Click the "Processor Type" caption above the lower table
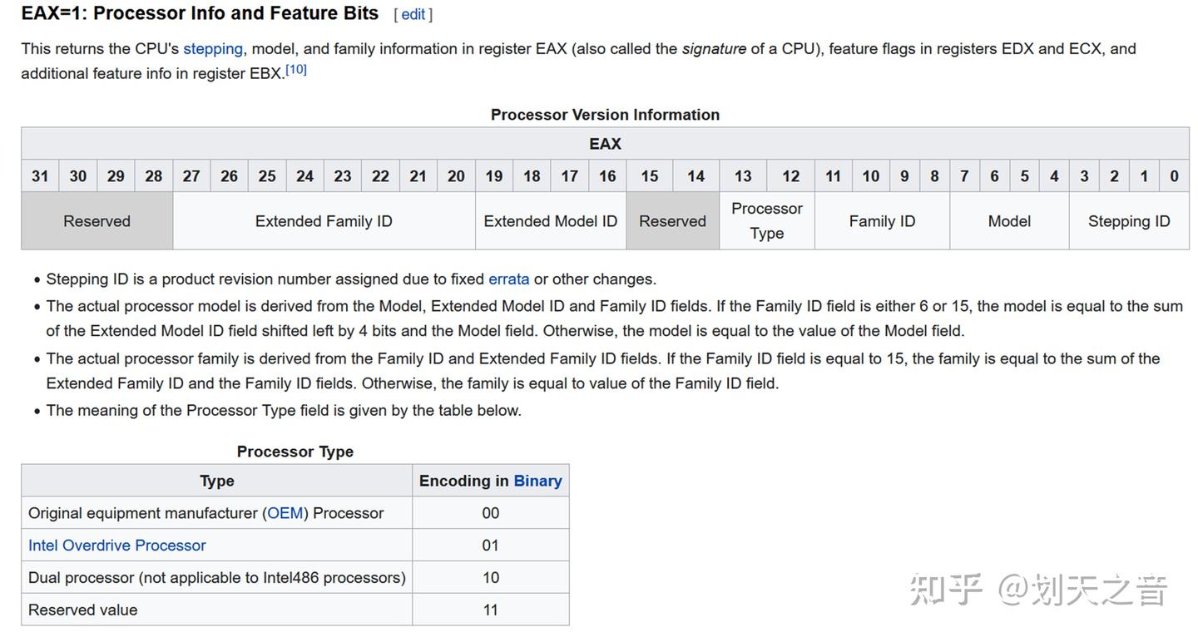1198x637 pixels. click(x=295, y=452)
